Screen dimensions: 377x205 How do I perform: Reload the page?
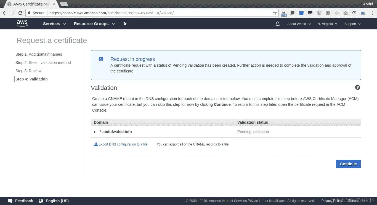pos(20,13)
